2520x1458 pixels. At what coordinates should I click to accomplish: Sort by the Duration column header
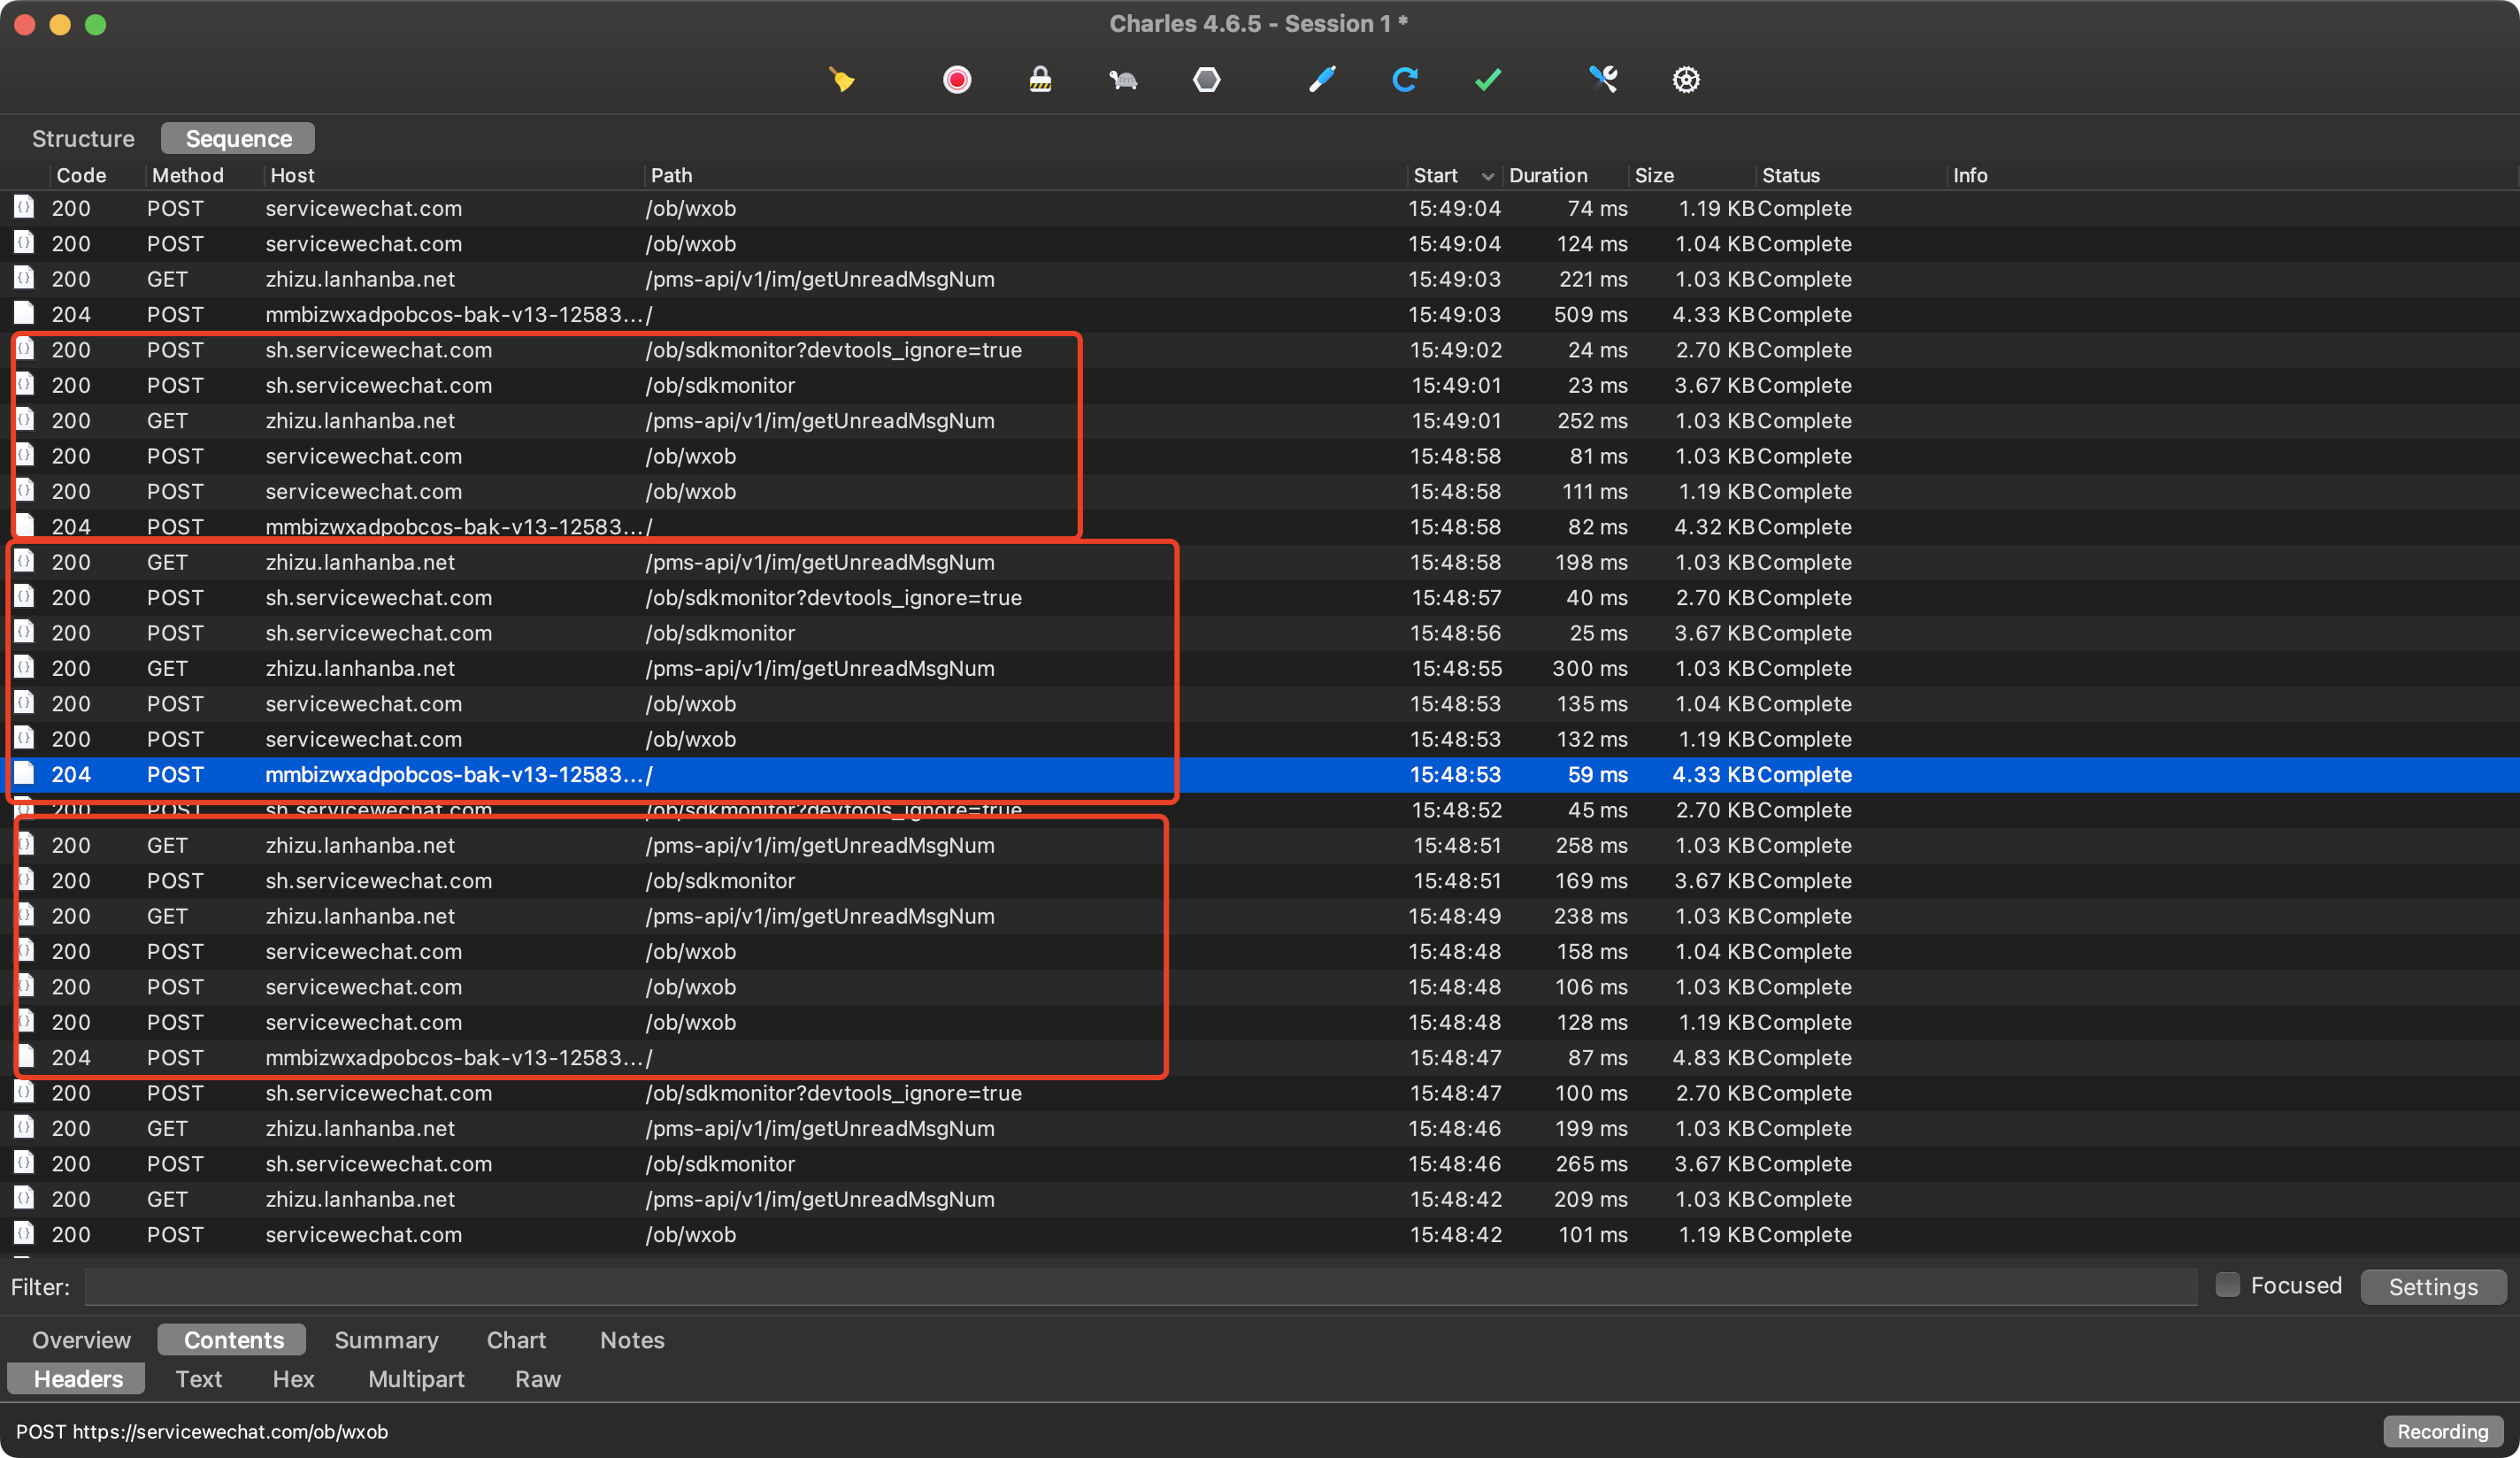[1547, 176]
